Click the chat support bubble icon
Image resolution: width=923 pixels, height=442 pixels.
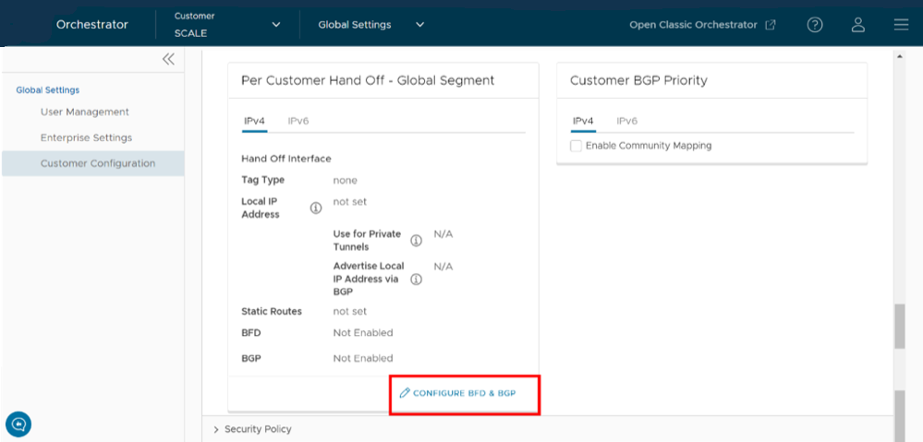(x=18, y=424)
